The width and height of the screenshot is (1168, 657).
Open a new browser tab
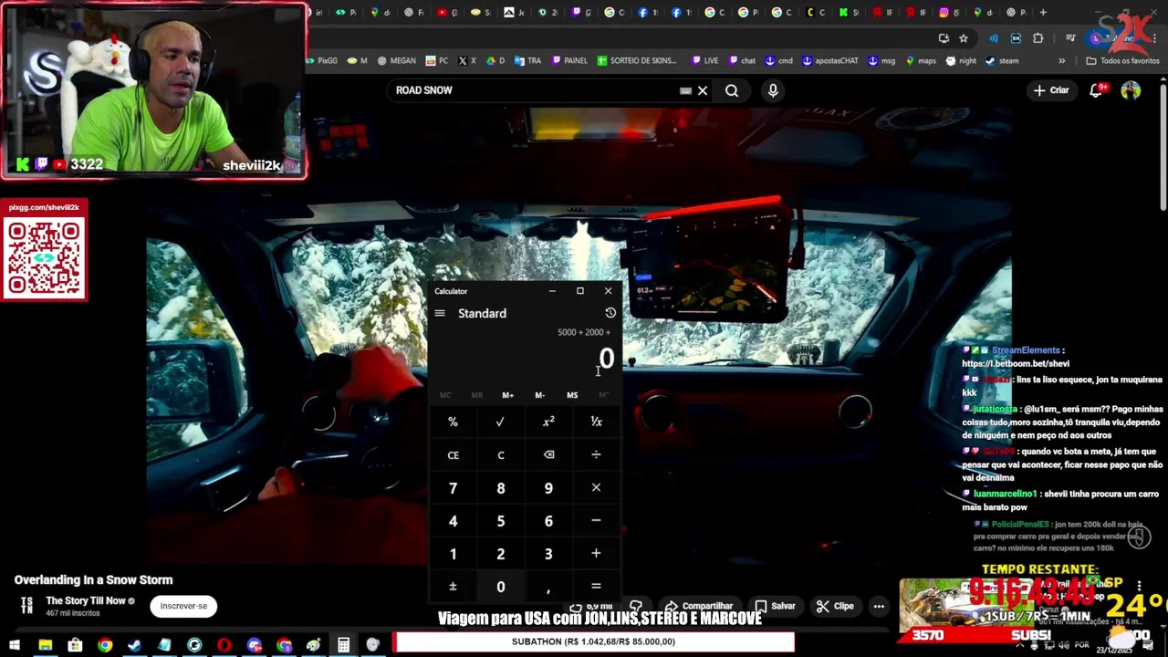1043,12
